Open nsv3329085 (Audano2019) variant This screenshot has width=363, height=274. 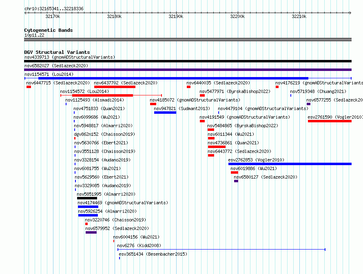103,186
